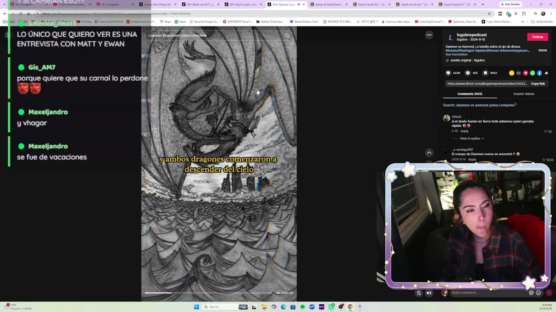Viewport: 556px width, 312px height.
Task: Open the emoji picker in comment box
Action: [539, 293]
